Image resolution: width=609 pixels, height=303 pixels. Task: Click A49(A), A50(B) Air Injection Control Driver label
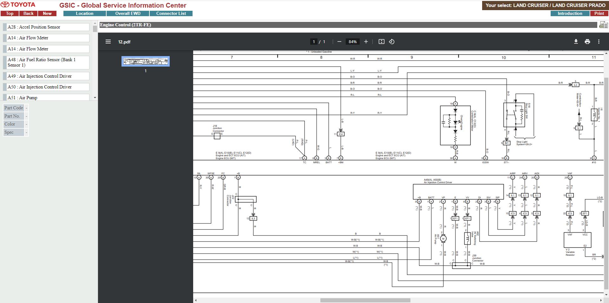pyautogui.click(x=438, y=181)
